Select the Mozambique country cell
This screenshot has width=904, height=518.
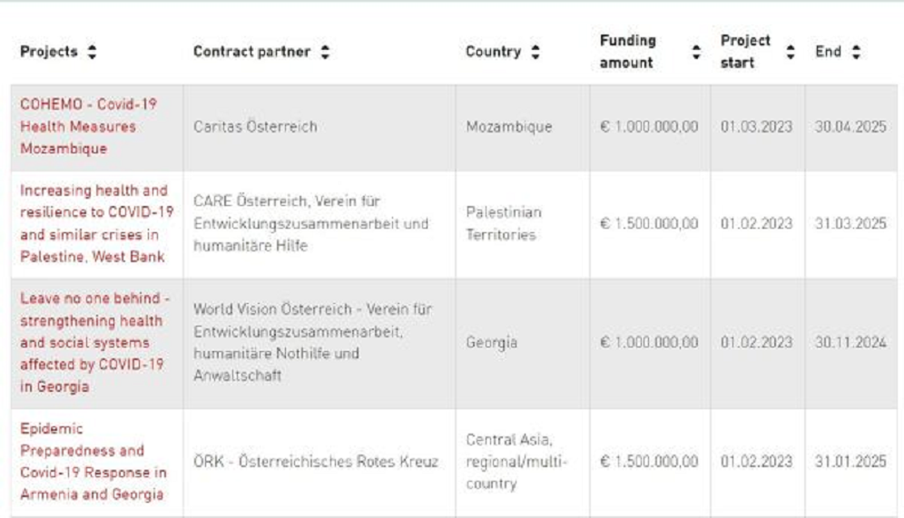508,127
